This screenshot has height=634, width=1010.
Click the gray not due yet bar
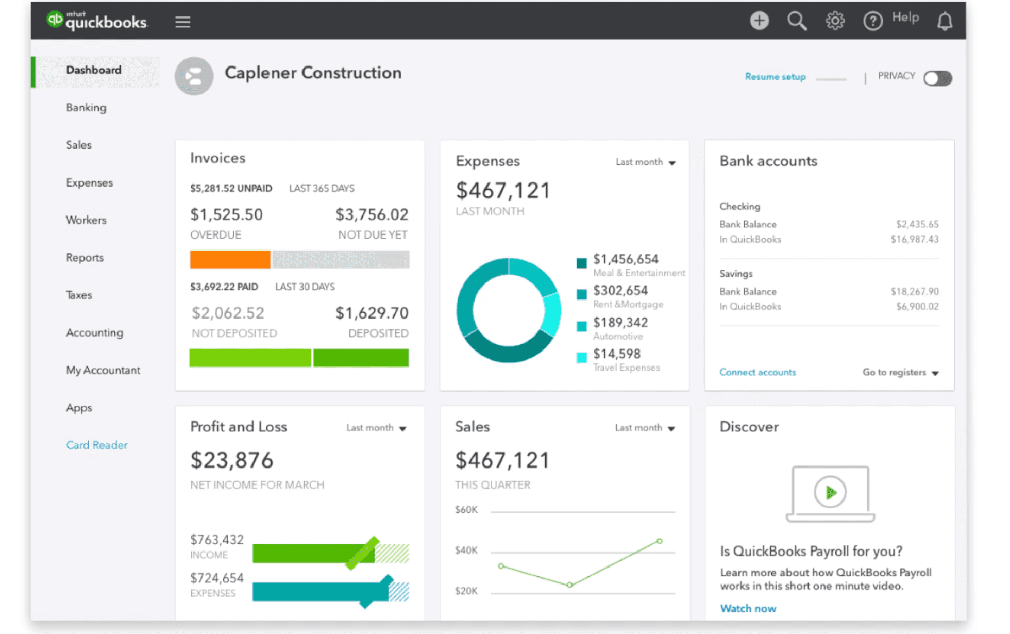pos(341,259)
